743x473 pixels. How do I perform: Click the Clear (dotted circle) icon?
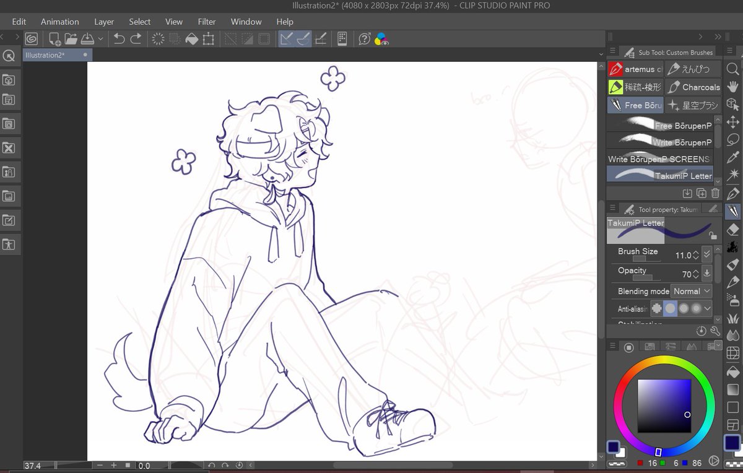[x=158, y=39]
